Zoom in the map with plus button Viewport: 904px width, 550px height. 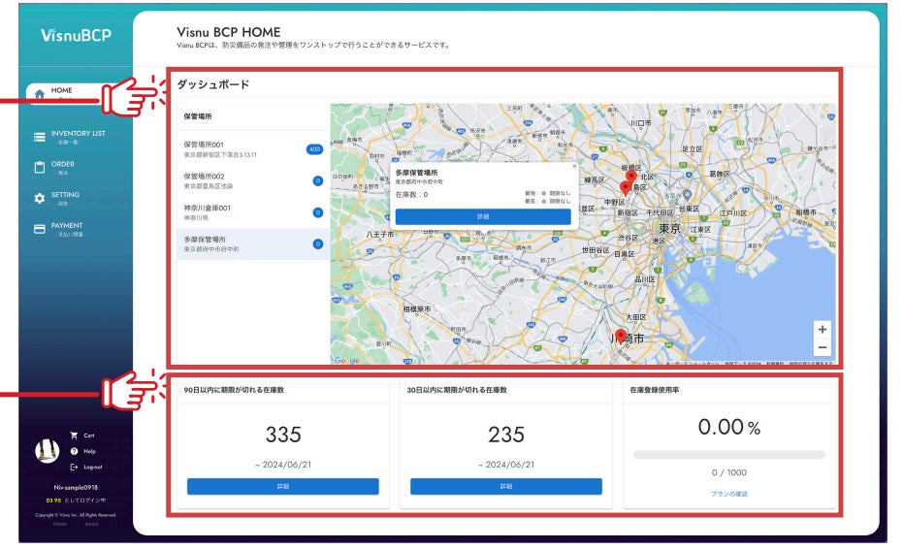822,328
